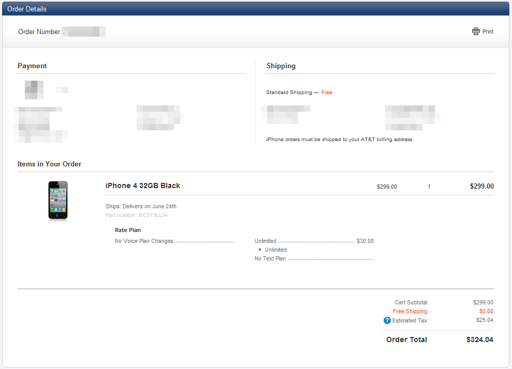Click the Order Number label
The height and width of the screenshot is (369, 512).
tap(40, 32)
